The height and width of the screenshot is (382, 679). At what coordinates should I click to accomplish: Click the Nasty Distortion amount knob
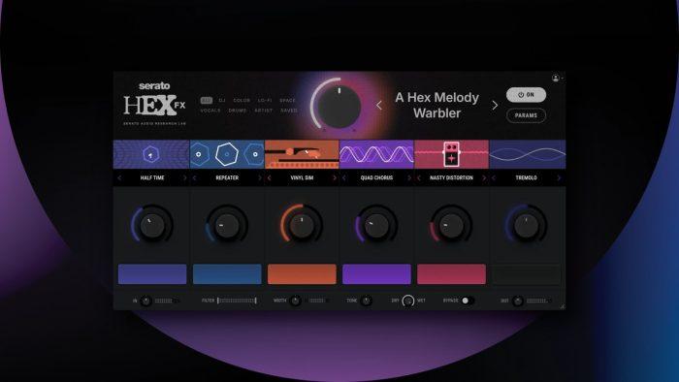[452, 225]
